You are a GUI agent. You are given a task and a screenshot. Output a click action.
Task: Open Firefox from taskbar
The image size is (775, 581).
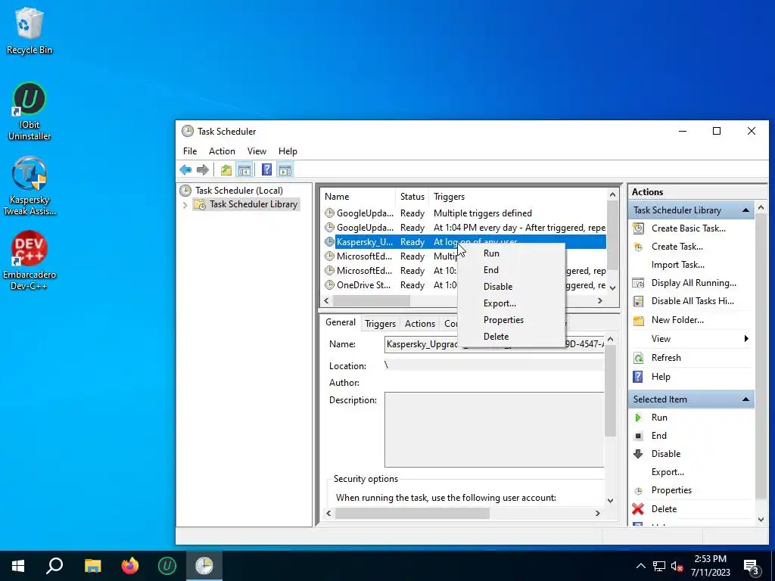(130, 566)
